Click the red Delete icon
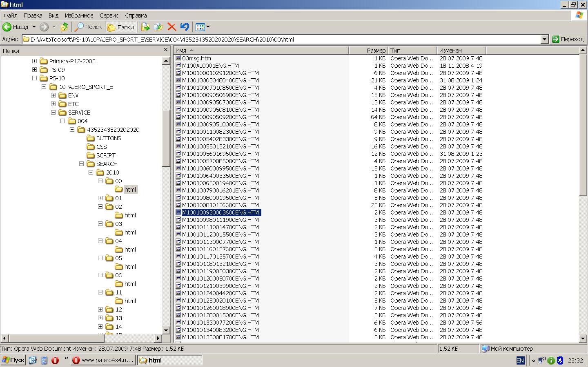Viewport: 588px width, 367px height. (x=171, y=27)
